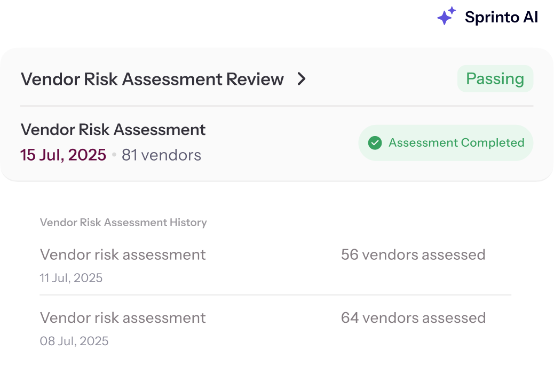Click the 56 vendors assessed text

pyautogui.click(x=414, y=254)
